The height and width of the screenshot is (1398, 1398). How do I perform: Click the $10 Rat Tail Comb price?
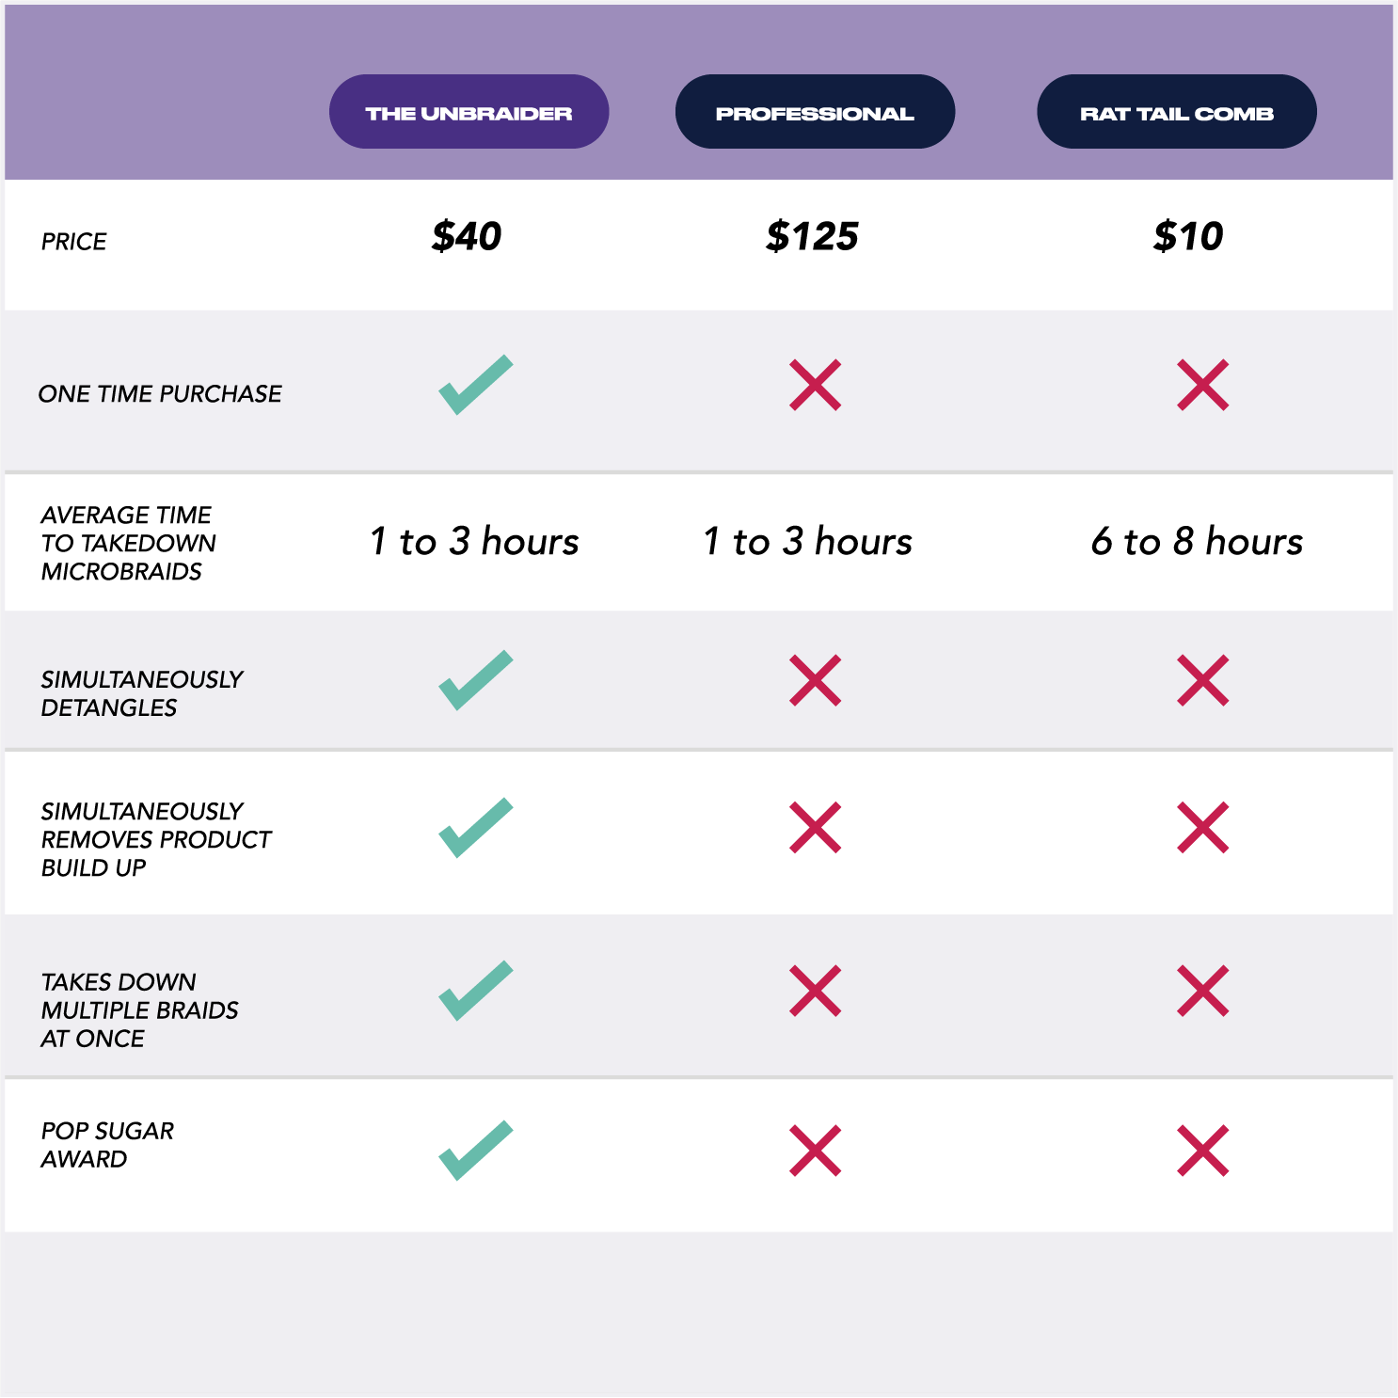pos(1188,236)
